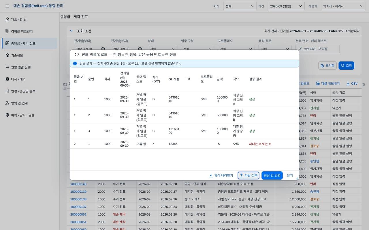Open calendar picker for 전기일(부터) date field

[x=103, y=49]
